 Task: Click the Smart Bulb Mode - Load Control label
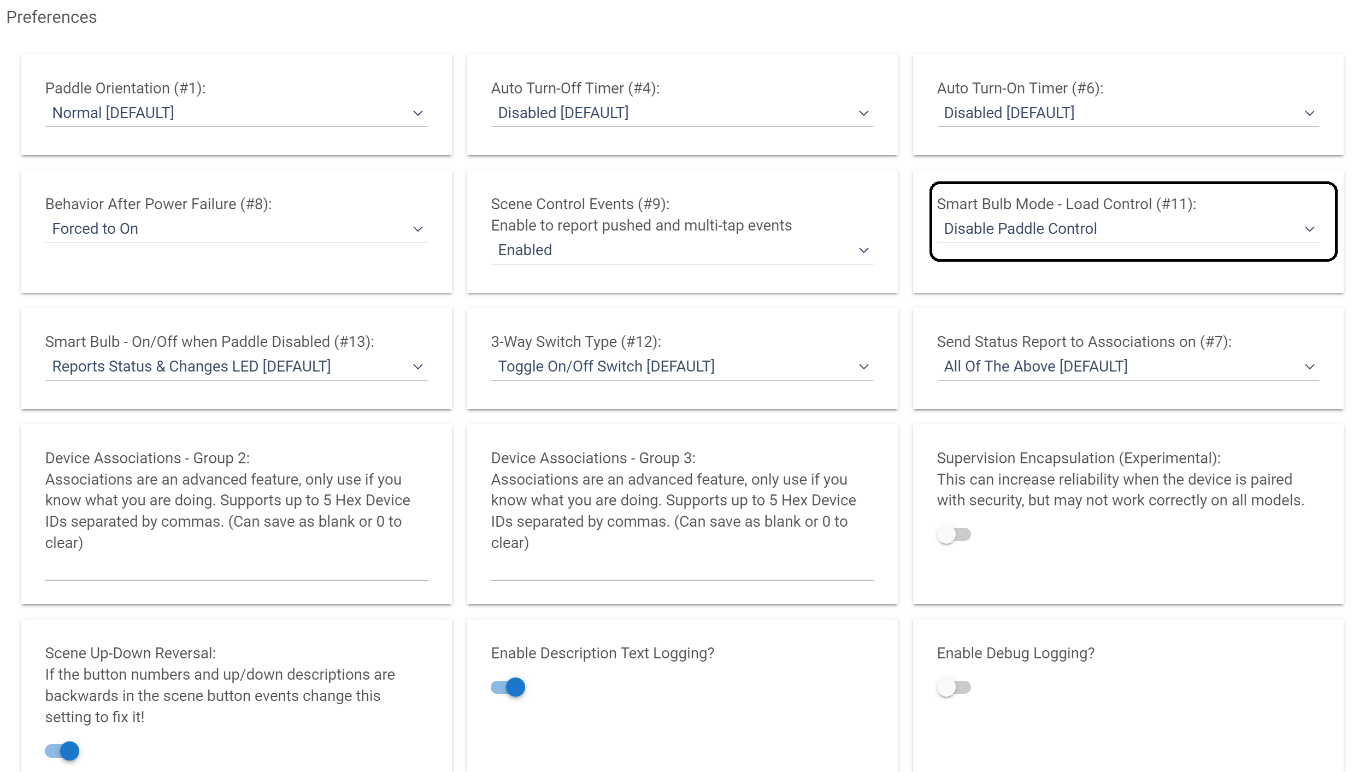1067,204
